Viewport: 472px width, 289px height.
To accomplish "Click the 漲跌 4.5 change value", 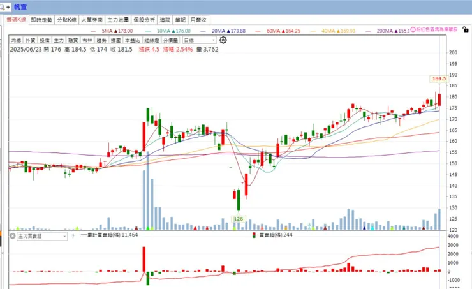I will [x=149, y=49].
